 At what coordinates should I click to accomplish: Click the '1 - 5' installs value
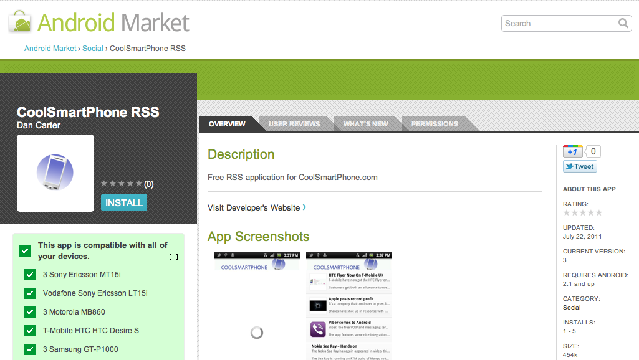click(x=569, y=331)
